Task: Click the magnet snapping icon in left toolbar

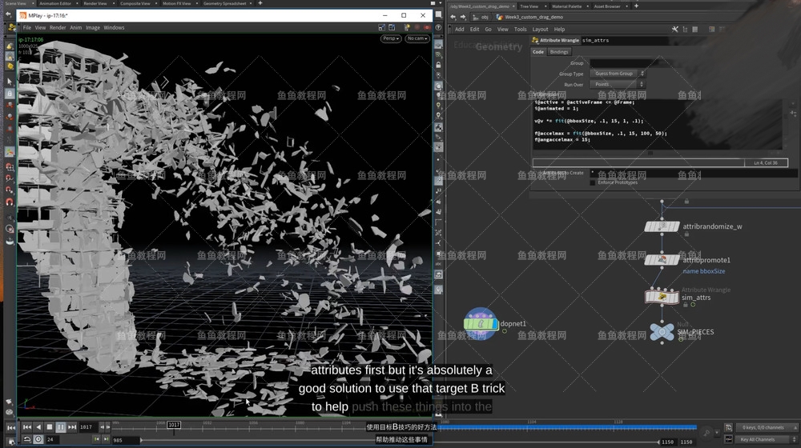Action: tap(10, 202)
